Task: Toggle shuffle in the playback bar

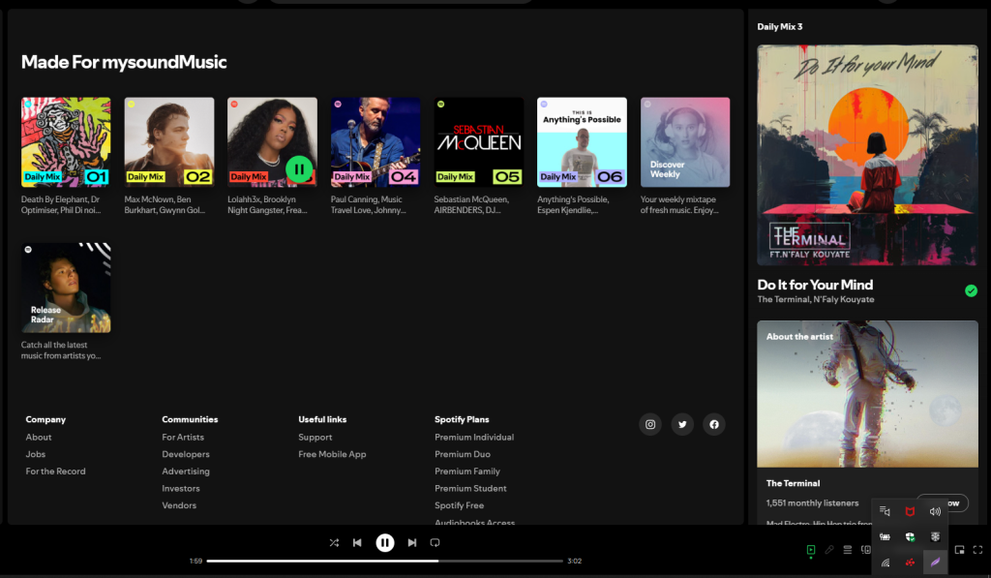Action: [x=334, y=542]
